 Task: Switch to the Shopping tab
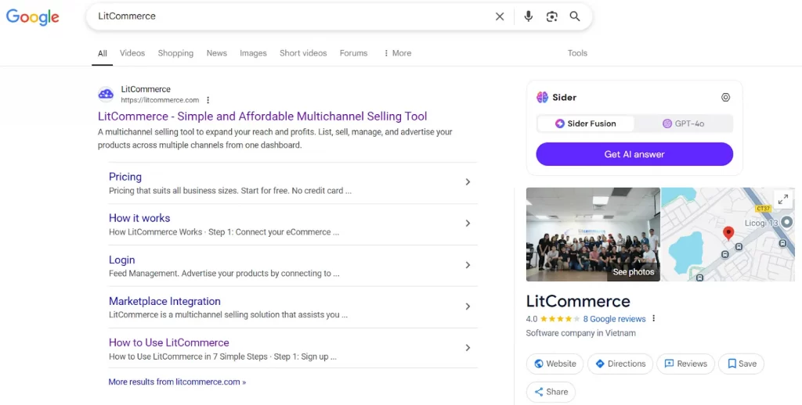click(175, 53)
